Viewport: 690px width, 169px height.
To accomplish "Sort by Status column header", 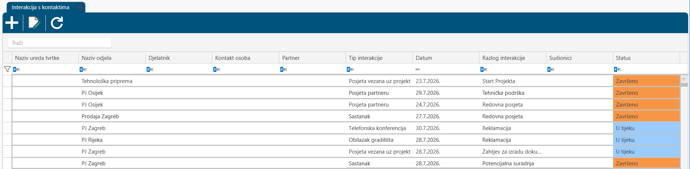I will pyautogui.click(x=646, y=58).
